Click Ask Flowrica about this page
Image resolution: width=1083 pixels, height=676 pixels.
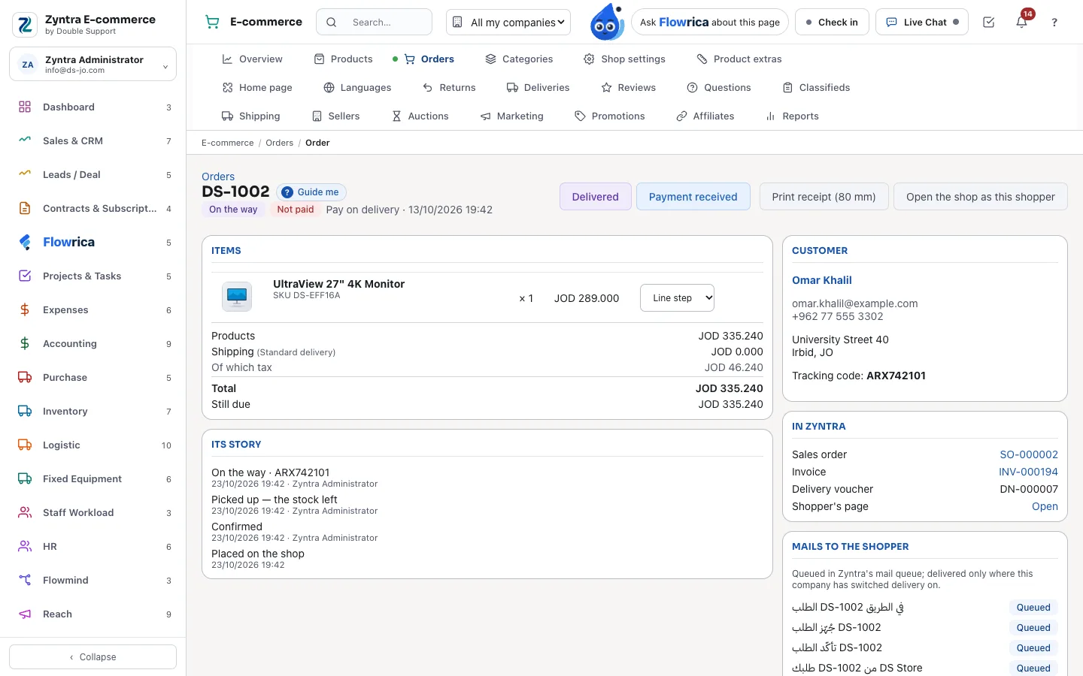point(709,23)
